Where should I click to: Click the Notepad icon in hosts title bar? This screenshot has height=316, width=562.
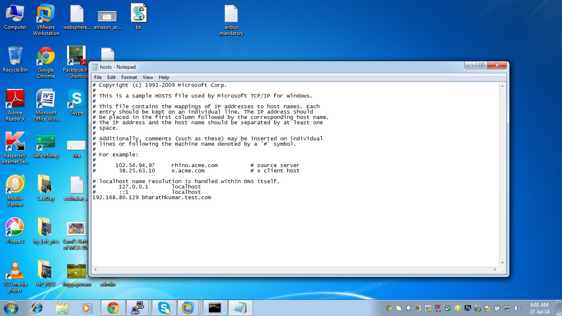pos(95,67)
